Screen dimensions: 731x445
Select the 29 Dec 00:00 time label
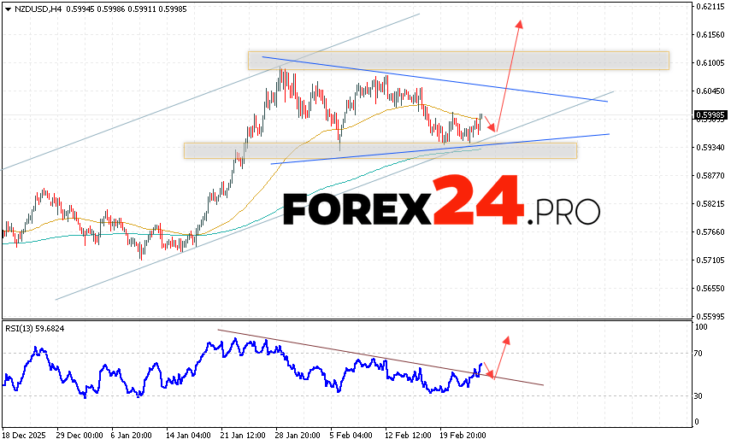tap(80, 436)
